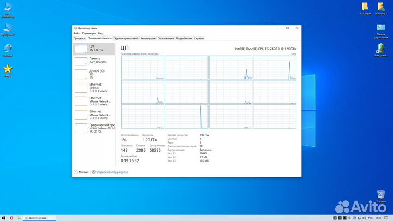Select the Корзина recycle bin icon
Viewport: 393px width, 221px height.
coord(381,194)
